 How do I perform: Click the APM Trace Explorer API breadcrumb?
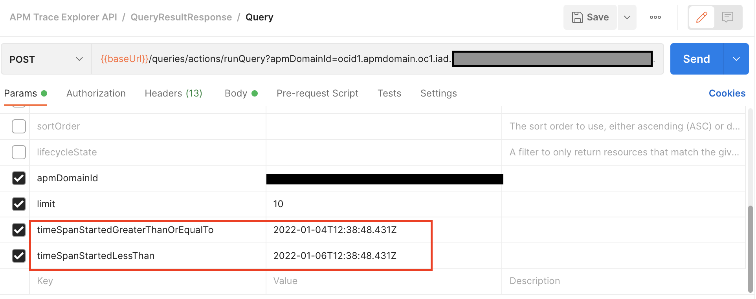pyautogui.click(x=63, y=17)
